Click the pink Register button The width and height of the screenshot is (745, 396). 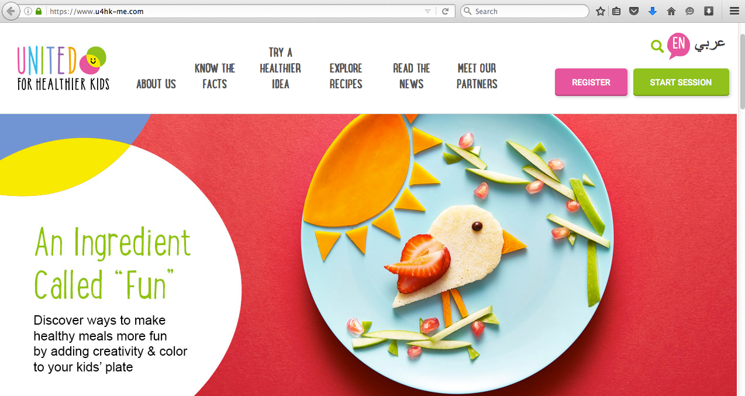click(591, 82)
